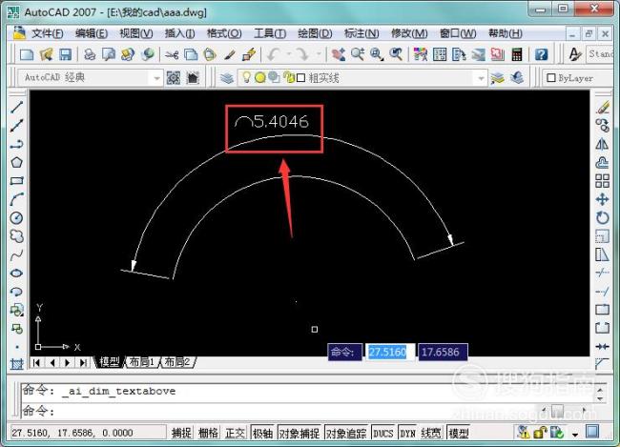620x447 pixels.
Task: Select the Zoom Realtime magnifier icon
Action: [358, 54]
